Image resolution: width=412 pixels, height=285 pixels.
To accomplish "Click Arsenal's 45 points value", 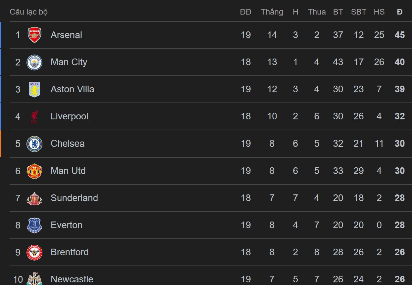I will point(400,35).
